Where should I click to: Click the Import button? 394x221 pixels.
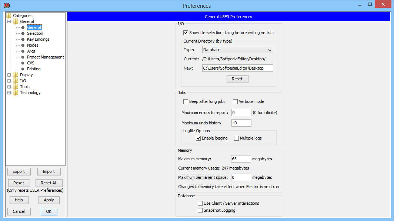click(x=49, y=171)
